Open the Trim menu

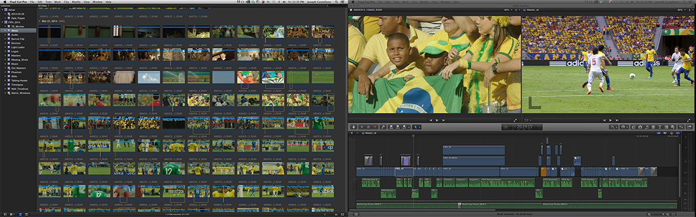click(x=48, y=2)
